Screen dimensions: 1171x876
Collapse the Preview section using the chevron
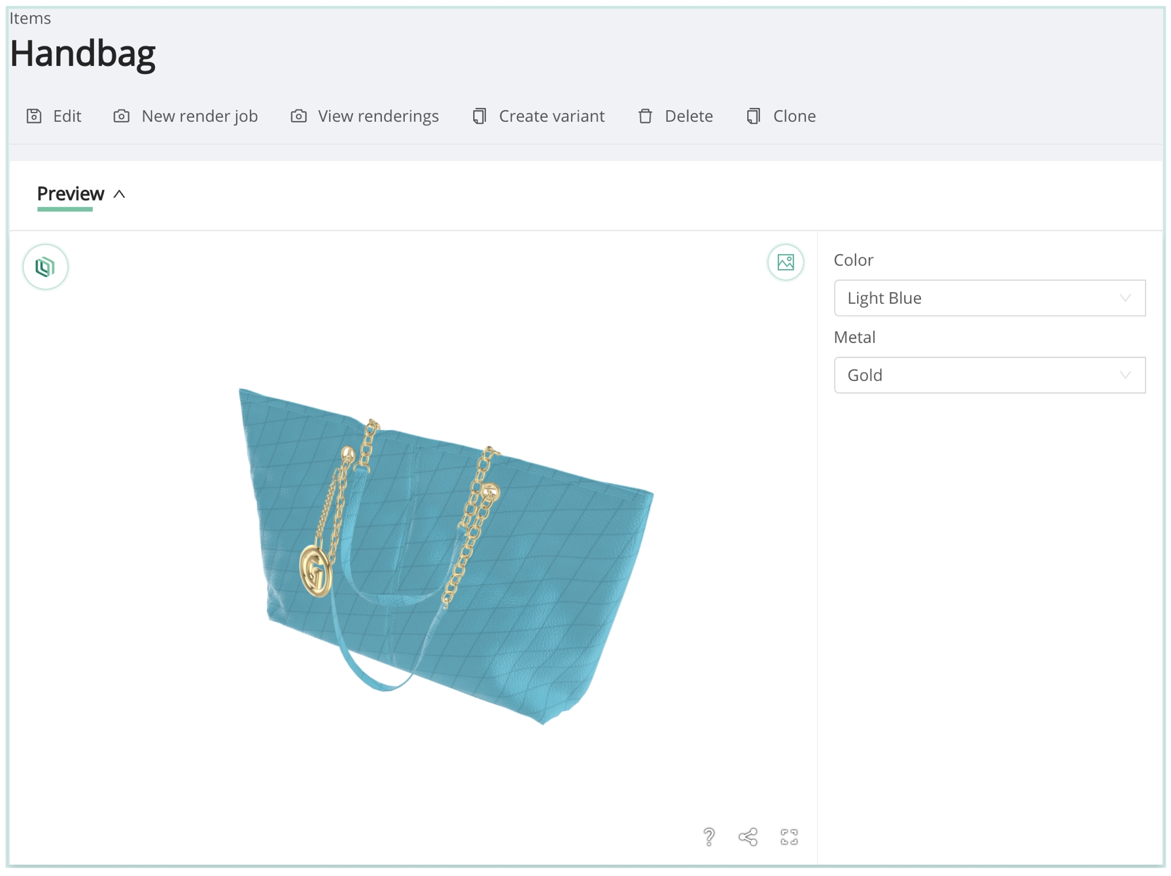click(120, 194)
